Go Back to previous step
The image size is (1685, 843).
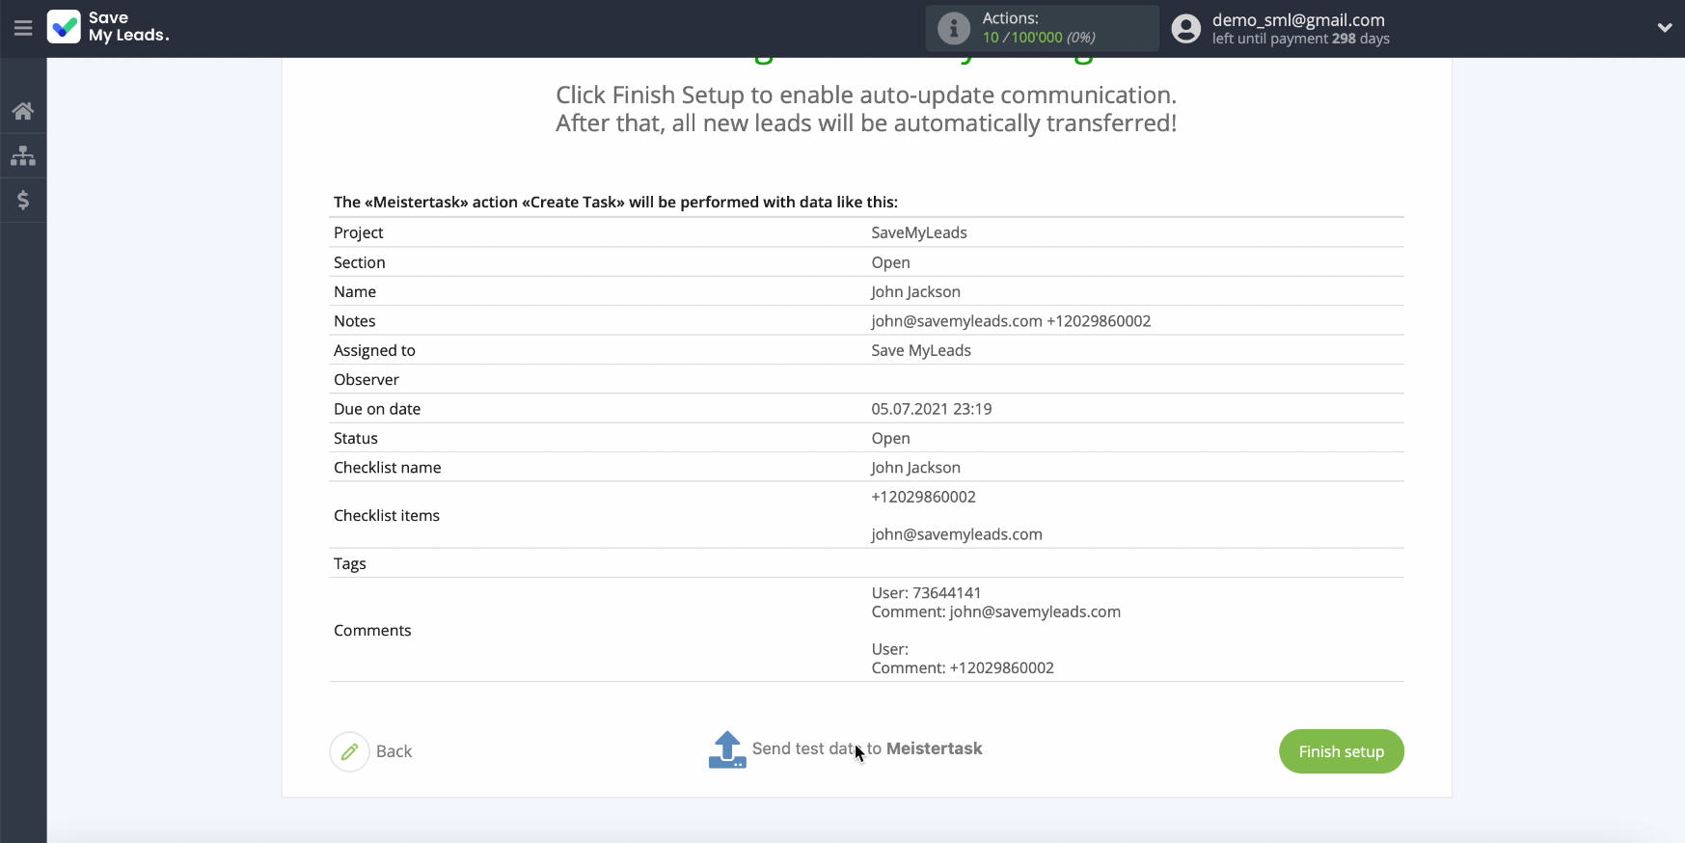(394, 751)
